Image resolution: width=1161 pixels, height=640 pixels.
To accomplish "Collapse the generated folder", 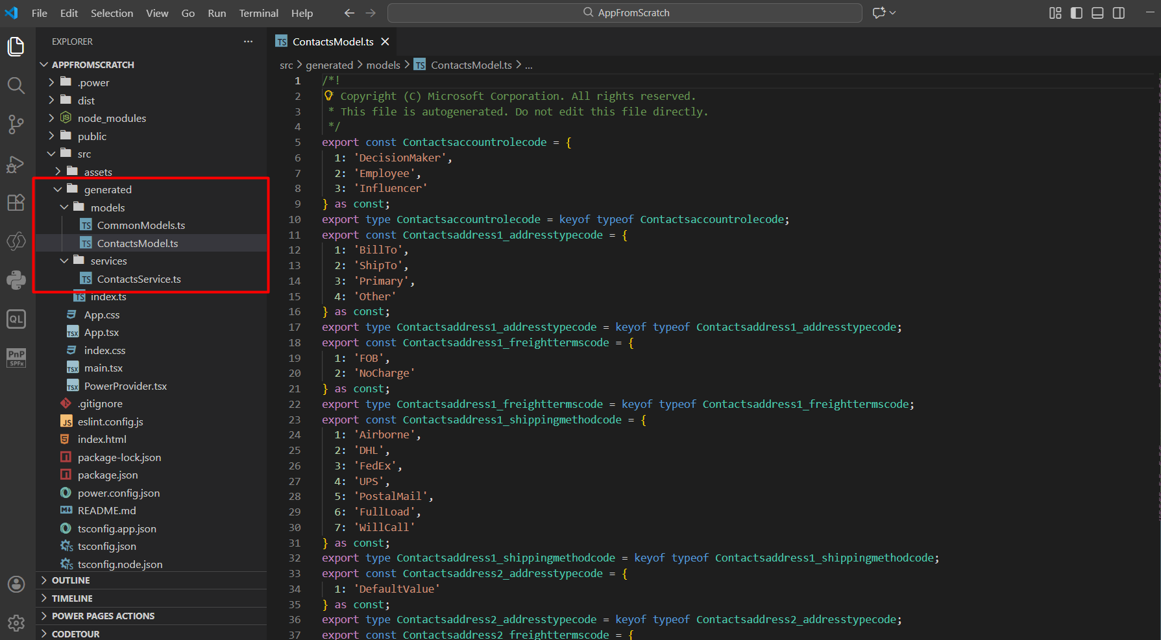I will pyautogui.click(x=108, y=189).
